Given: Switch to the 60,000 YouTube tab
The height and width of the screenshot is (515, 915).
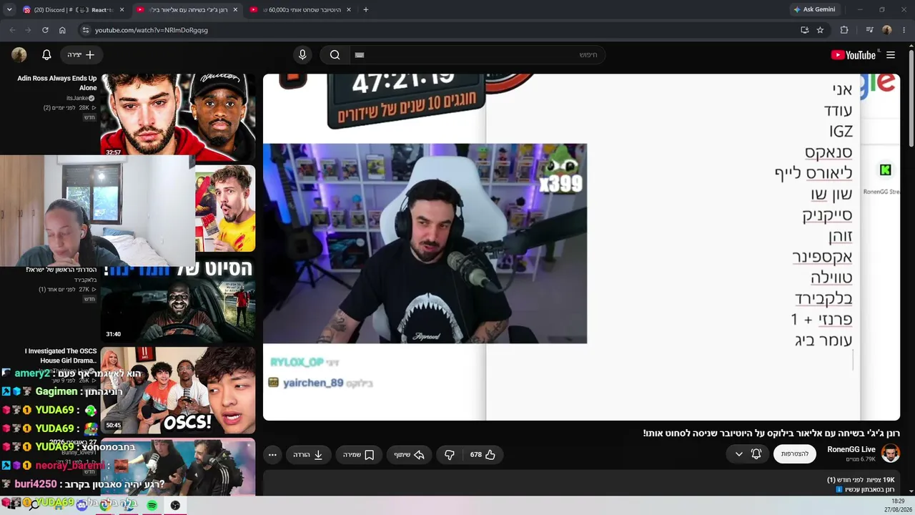Looking at the screenshot, I should (300, 9).
